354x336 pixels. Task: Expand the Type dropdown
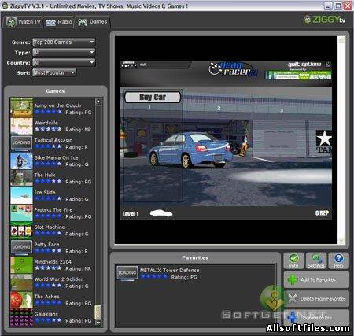point(64,52)
